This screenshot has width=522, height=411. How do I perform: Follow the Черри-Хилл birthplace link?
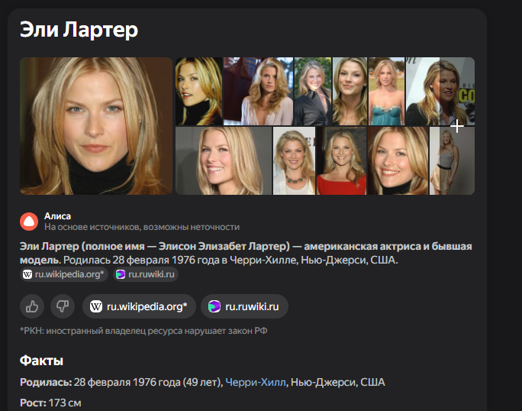point(256,382)
